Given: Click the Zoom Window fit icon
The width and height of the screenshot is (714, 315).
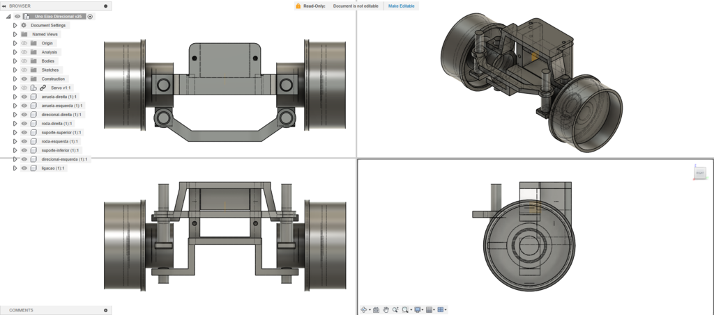Looking at the screenshot, I should coord(405,309).
